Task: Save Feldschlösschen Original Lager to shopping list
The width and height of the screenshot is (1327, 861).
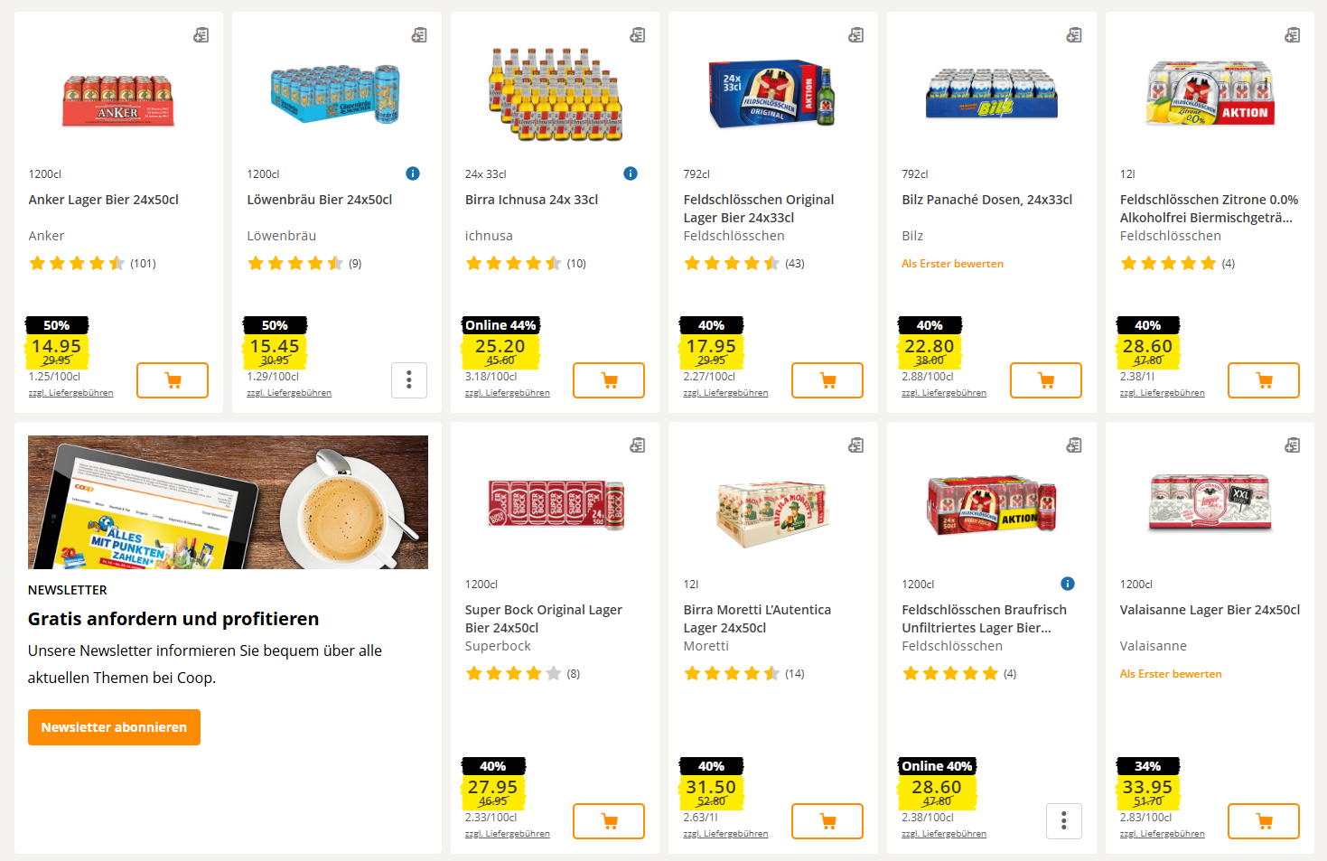Action: 855,35
